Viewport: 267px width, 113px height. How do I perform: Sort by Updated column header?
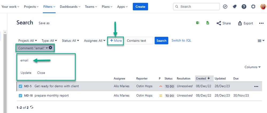coord(220,79)
